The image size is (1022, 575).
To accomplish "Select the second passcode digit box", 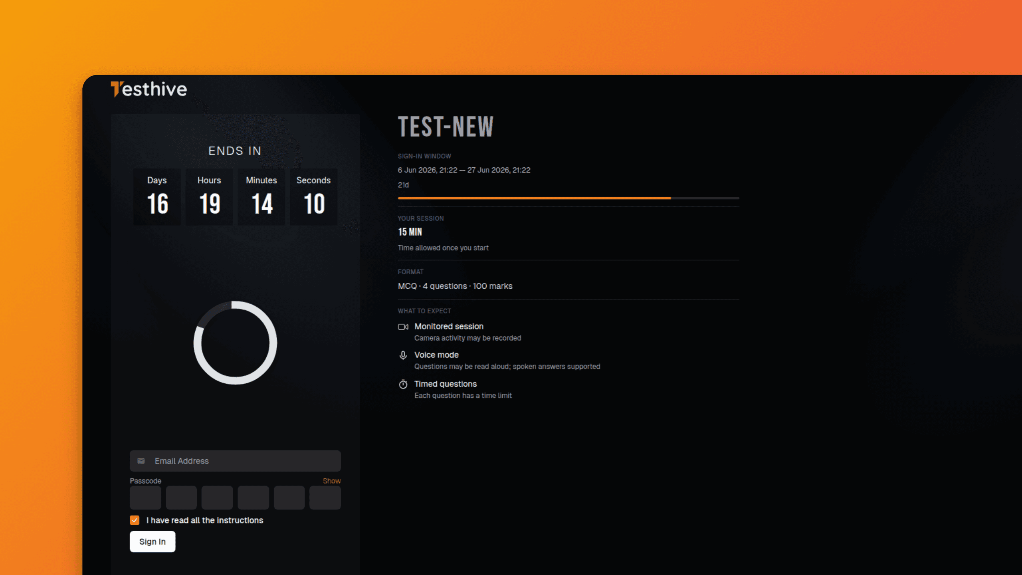I will [181, 498].
